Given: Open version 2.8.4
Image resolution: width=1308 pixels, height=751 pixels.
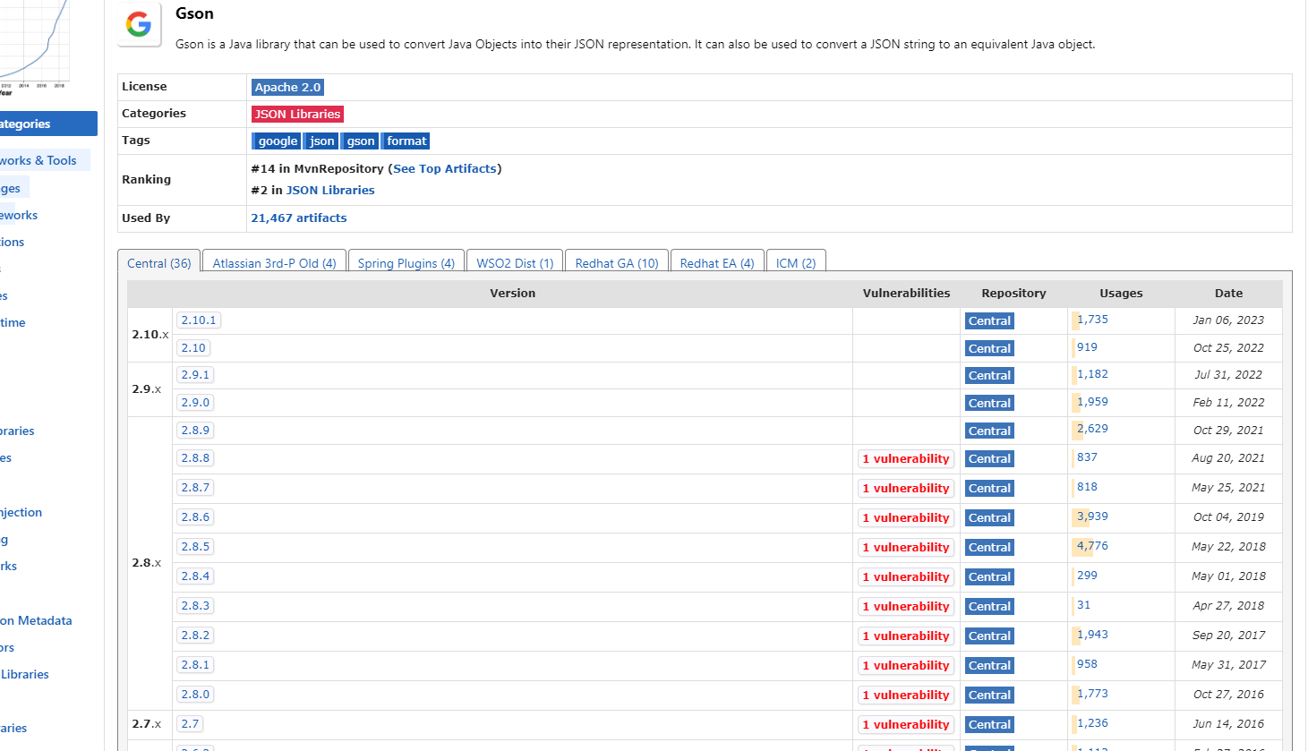Looking at the screenshot, I should (195, 576).
